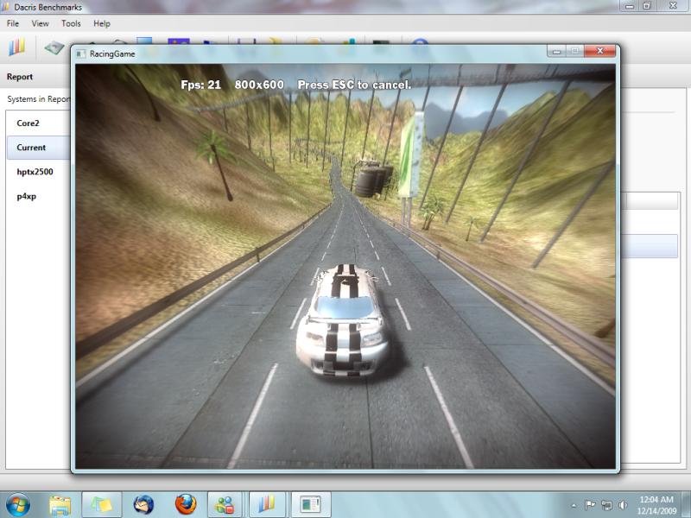Open the View menu
Image resolution: width=691 pixels, height=518 pixels.
[x=40, y=23]
